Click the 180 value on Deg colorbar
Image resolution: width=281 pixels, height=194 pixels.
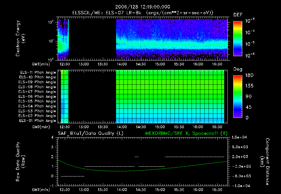pos(249,75)
